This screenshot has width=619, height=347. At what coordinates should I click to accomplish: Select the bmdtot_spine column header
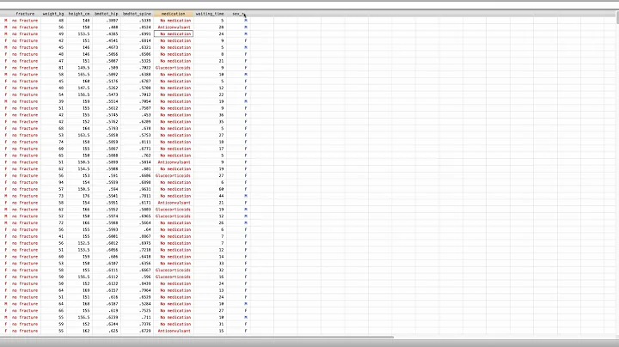(x=137, y=14)
